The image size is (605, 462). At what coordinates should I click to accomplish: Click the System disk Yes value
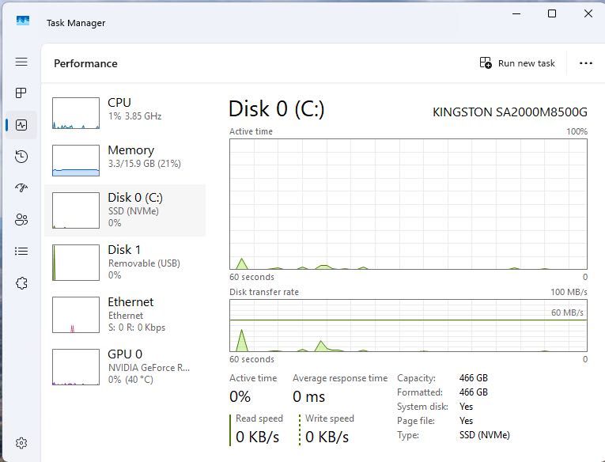[466, 407]
